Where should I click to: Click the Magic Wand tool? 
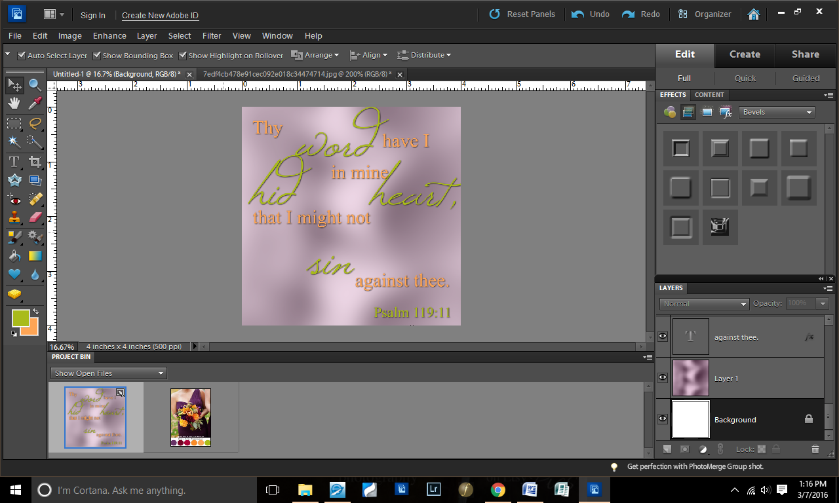14,141
